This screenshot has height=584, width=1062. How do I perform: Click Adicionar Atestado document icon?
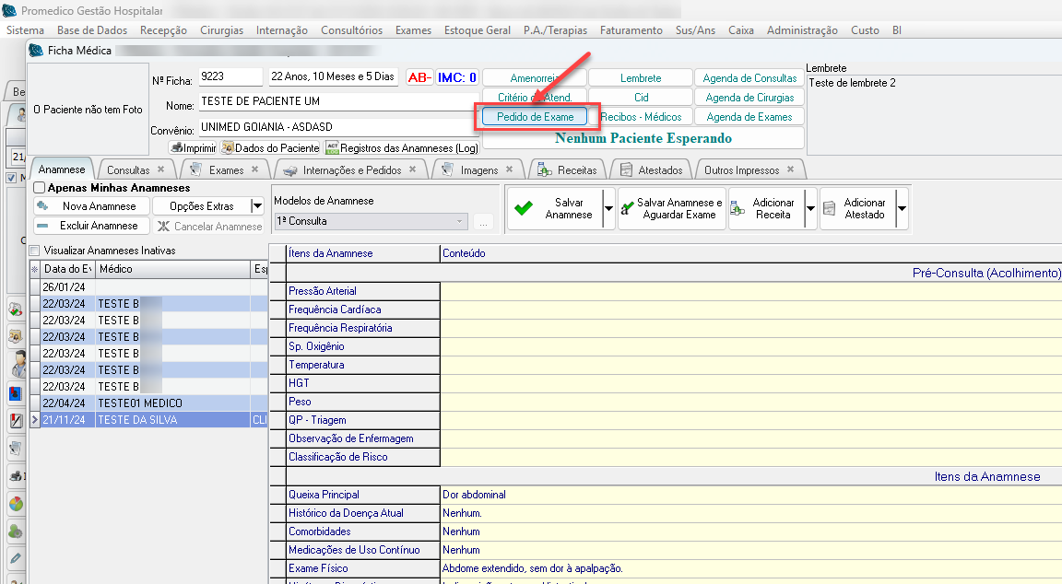click(x=830, y=208)
